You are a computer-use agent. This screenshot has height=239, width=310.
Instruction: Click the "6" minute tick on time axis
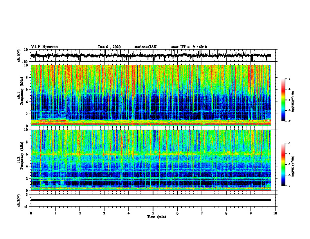pyautogui.click(x=178, y=213)
